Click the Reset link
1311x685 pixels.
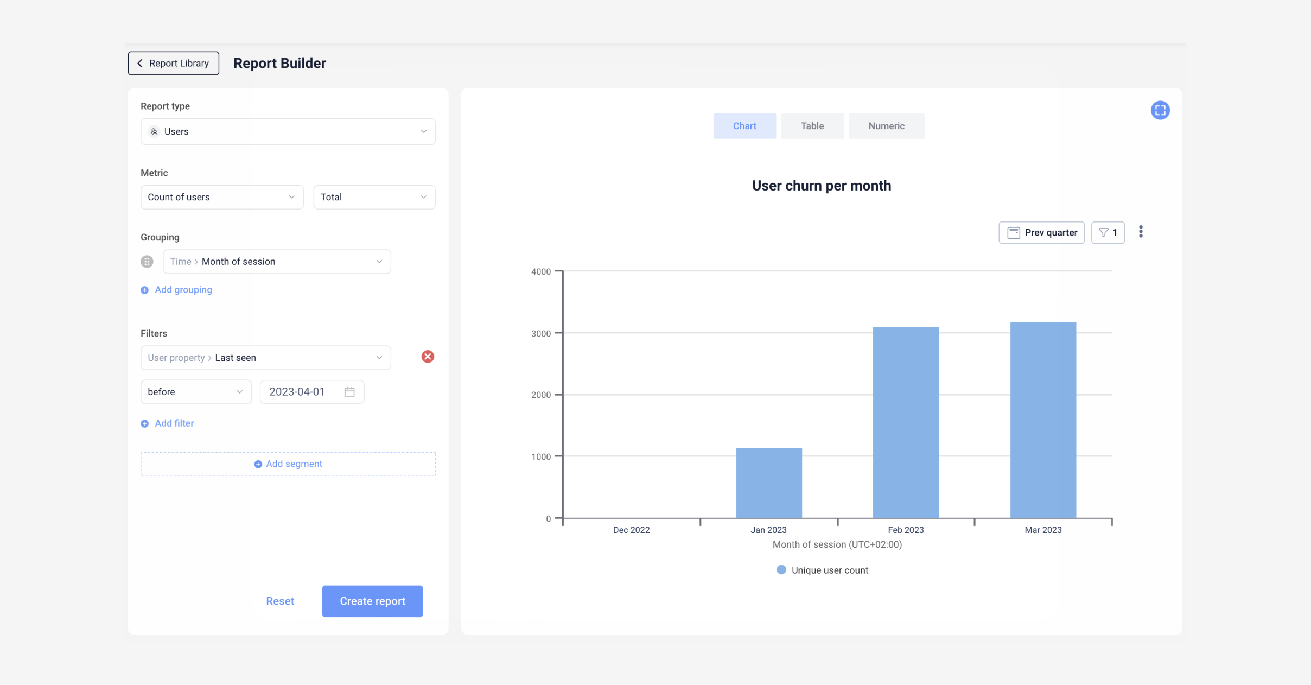(280, 601)
